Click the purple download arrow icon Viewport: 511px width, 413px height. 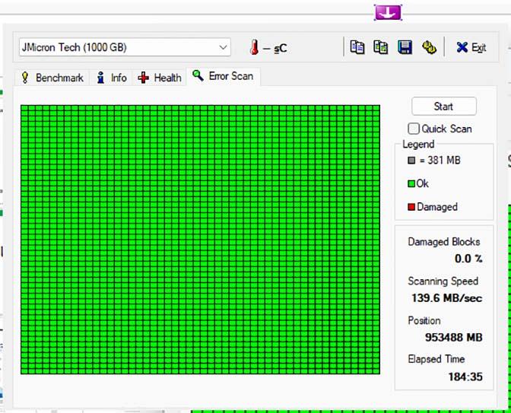[388, 13]
